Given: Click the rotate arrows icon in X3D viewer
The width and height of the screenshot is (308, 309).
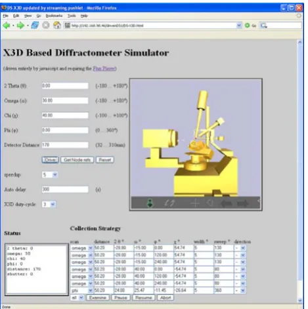Looking at the screenshot, I should click(x=169, y=203).
